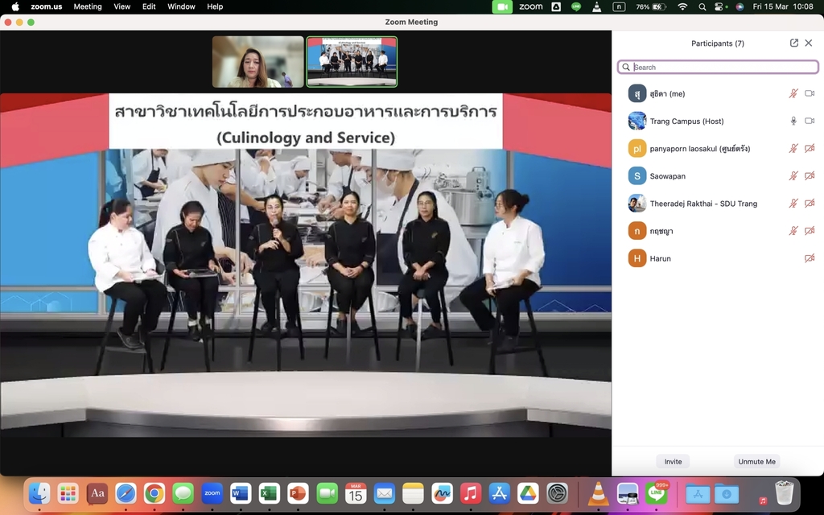Pop out the Participants panel
824x515 pixels.
point(794,43)
